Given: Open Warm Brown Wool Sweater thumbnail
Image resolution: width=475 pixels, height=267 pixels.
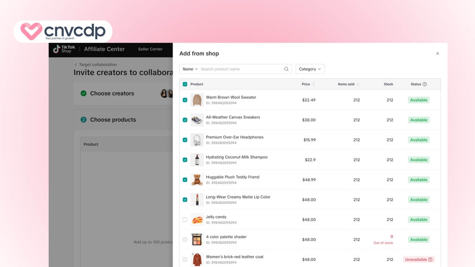Looking at the screenshot, I should click(197, 100).
